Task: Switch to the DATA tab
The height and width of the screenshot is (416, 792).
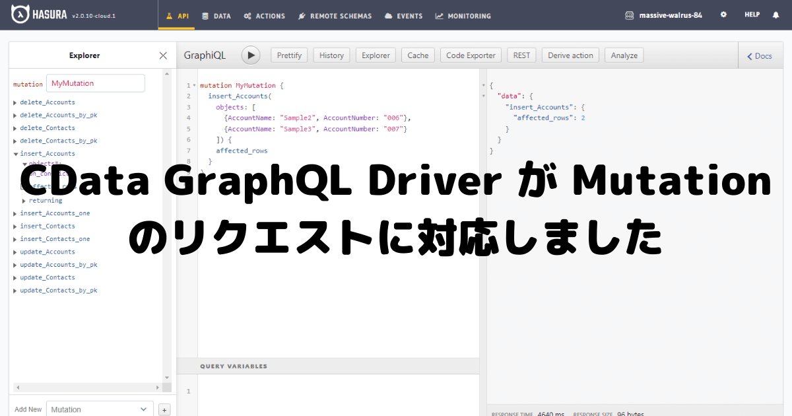Action: (216, 16)
